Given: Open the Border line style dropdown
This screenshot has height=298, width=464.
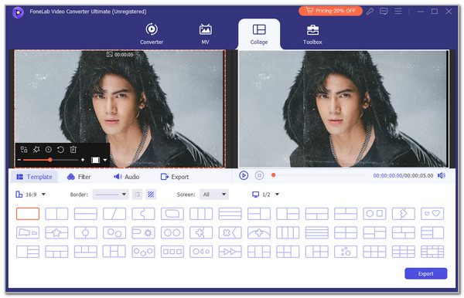Looking at the screenshot, I should coord(111,195).
